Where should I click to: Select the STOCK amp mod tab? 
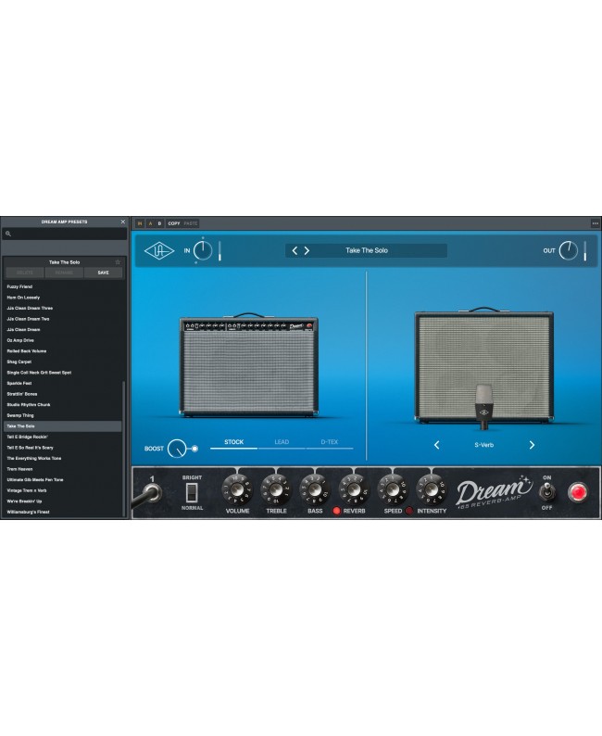[234, 442]
